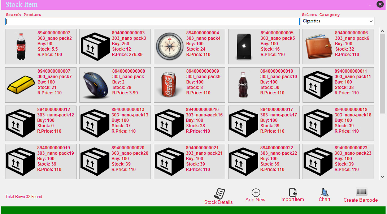The width and height of the screenshot is (387, 214).
Task: Select the box icon of 303_nano-pack23
Action: pyautogui.click(x=318, y=162)
